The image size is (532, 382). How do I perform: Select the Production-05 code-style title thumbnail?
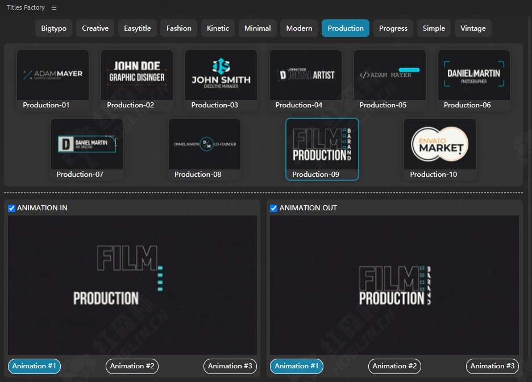tap(389, 75)
